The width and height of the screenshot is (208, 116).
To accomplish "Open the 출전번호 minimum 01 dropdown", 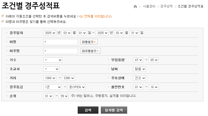I will click(x=138, y=87).
